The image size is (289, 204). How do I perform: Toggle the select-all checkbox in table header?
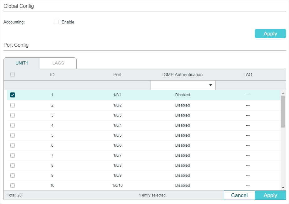(13, 74)
